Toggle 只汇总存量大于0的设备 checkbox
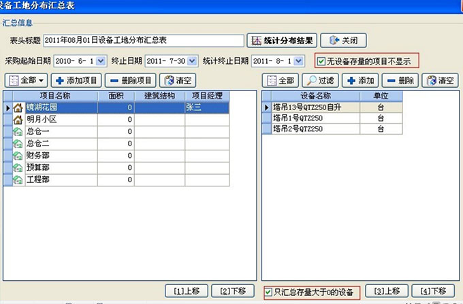This screenshot has height=304, width=463. (269, 292)
